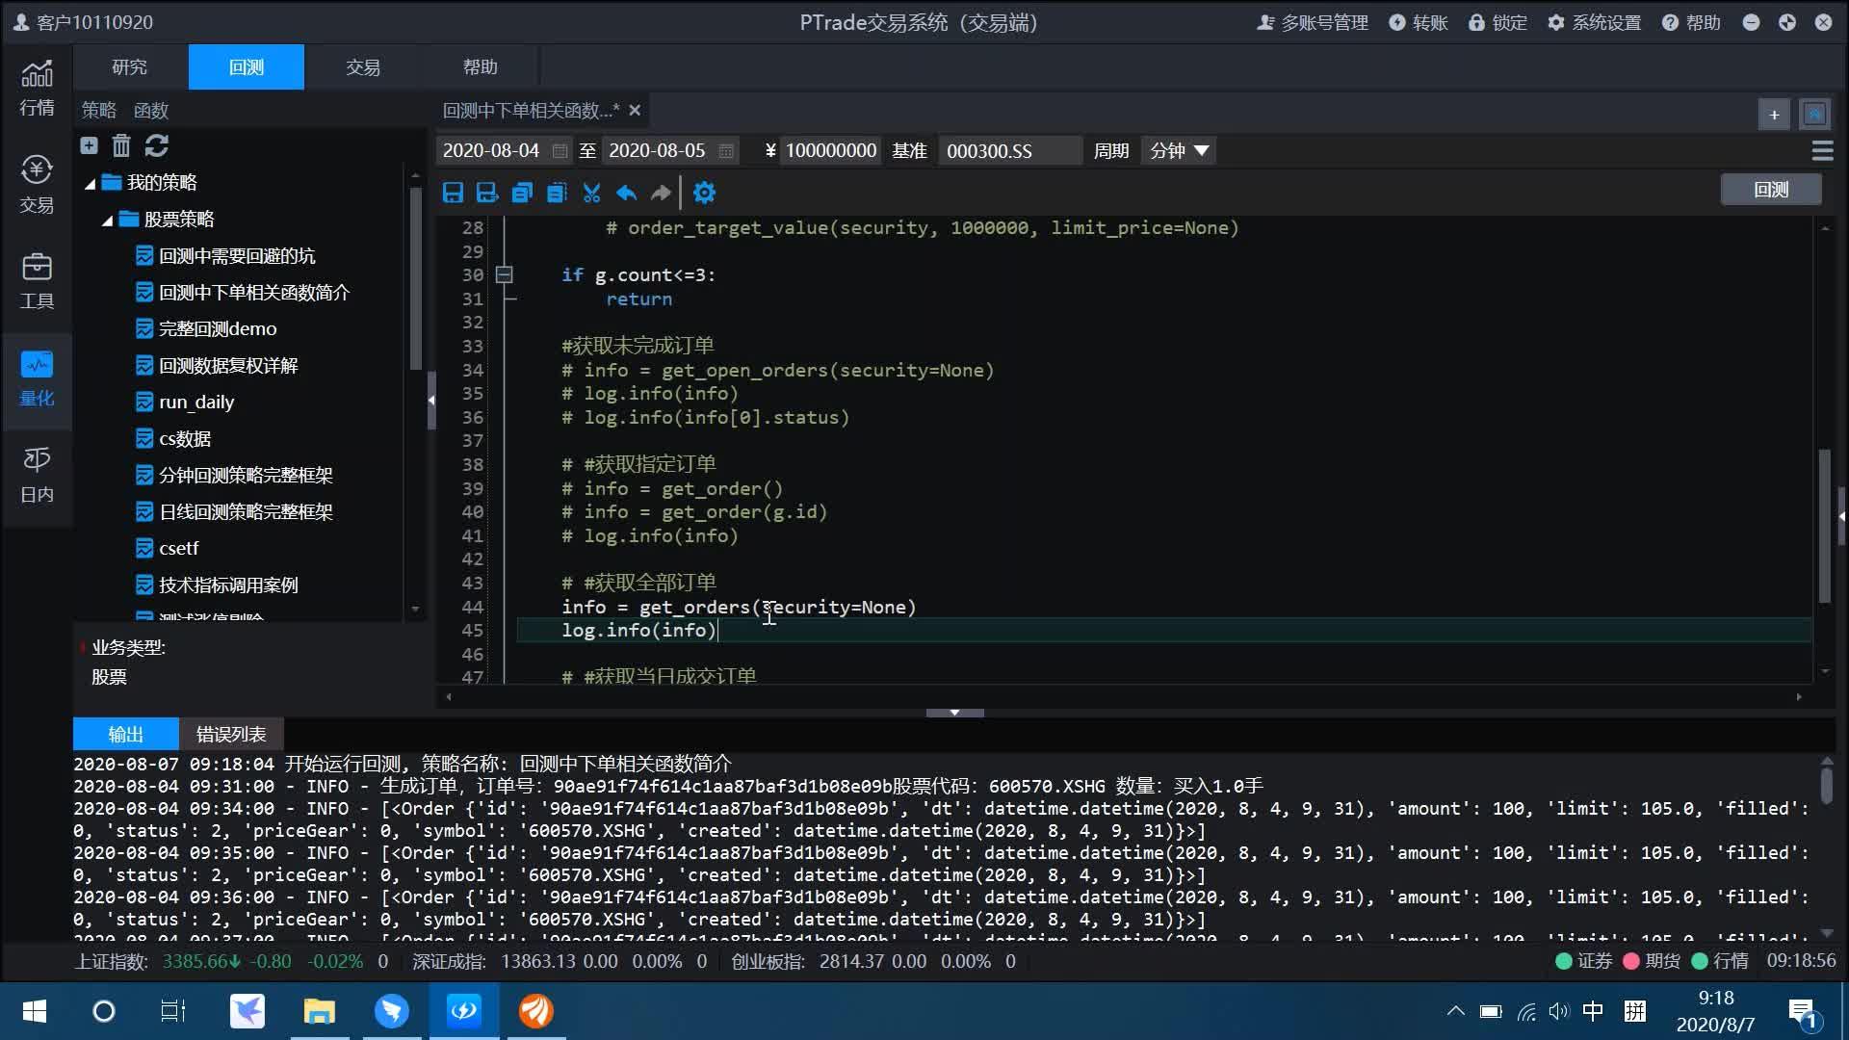The width and height of the screenshot is (1849, 1040).
Task: Open strategy 技术指标调用案例
Action: 228,585
